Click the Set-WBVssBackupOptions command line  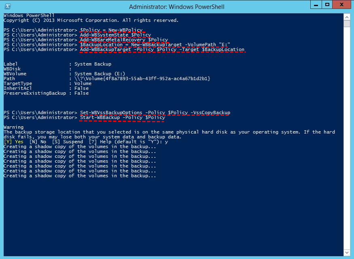[x=155, y=113]
